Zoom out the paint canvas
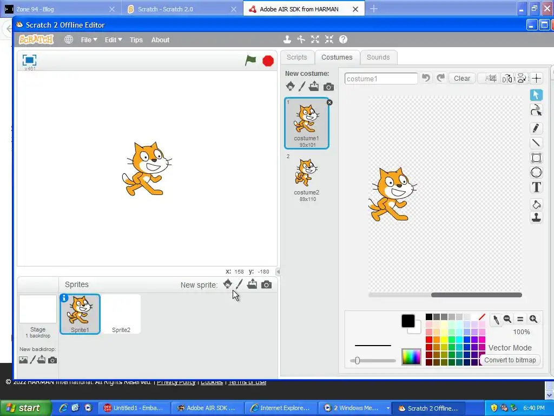The width and height of the screenshot is (554, 416). coord(507,319)
